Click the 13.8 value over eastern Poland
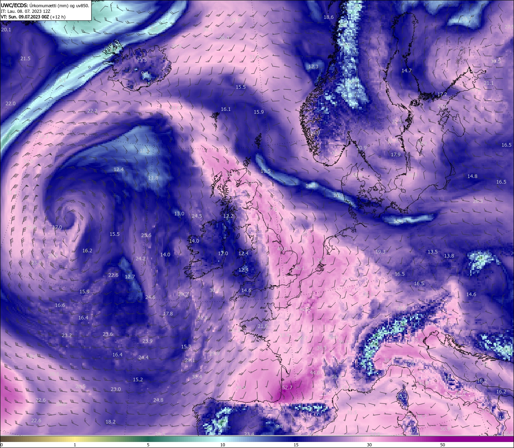514x448 pixels. pos(449,256)
